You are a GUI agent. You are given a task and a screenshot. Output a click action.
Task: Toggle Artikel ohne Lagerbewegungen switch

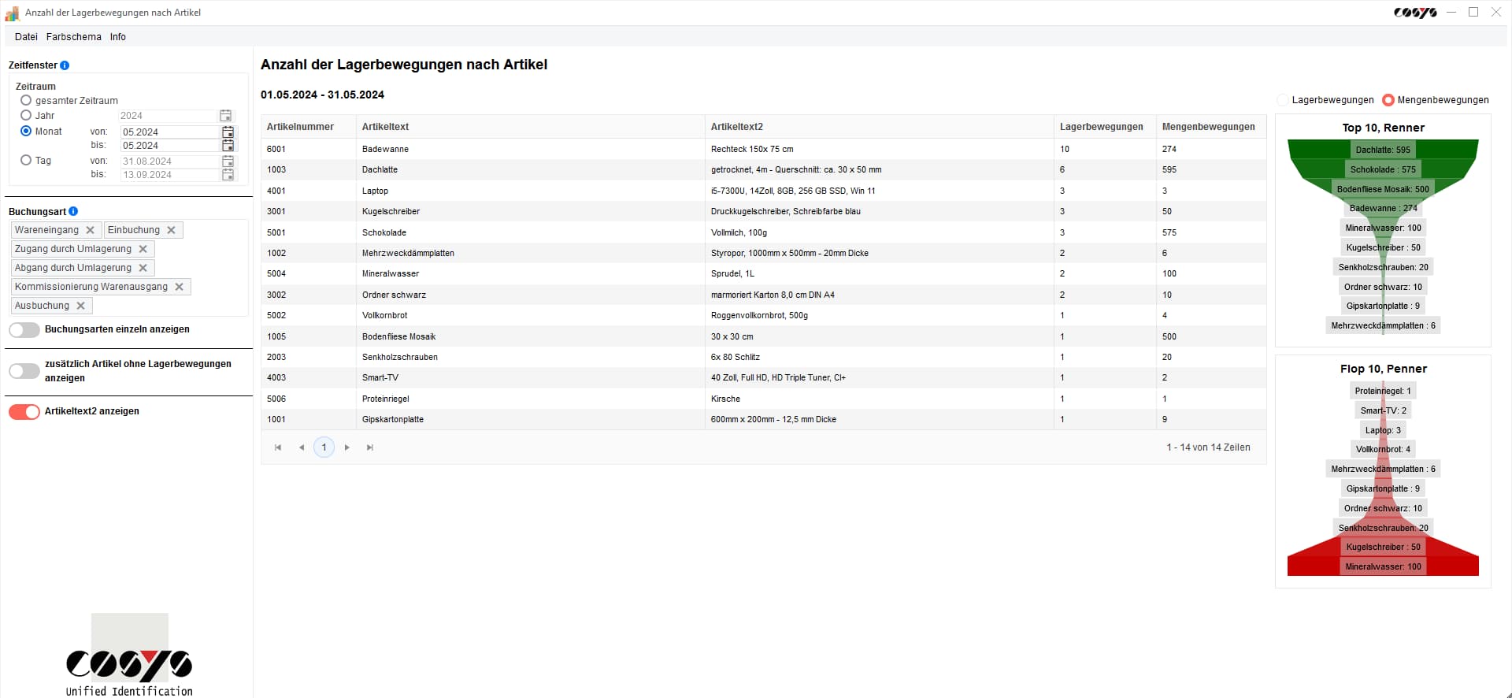pyautogui.click(x=24, y=371)
